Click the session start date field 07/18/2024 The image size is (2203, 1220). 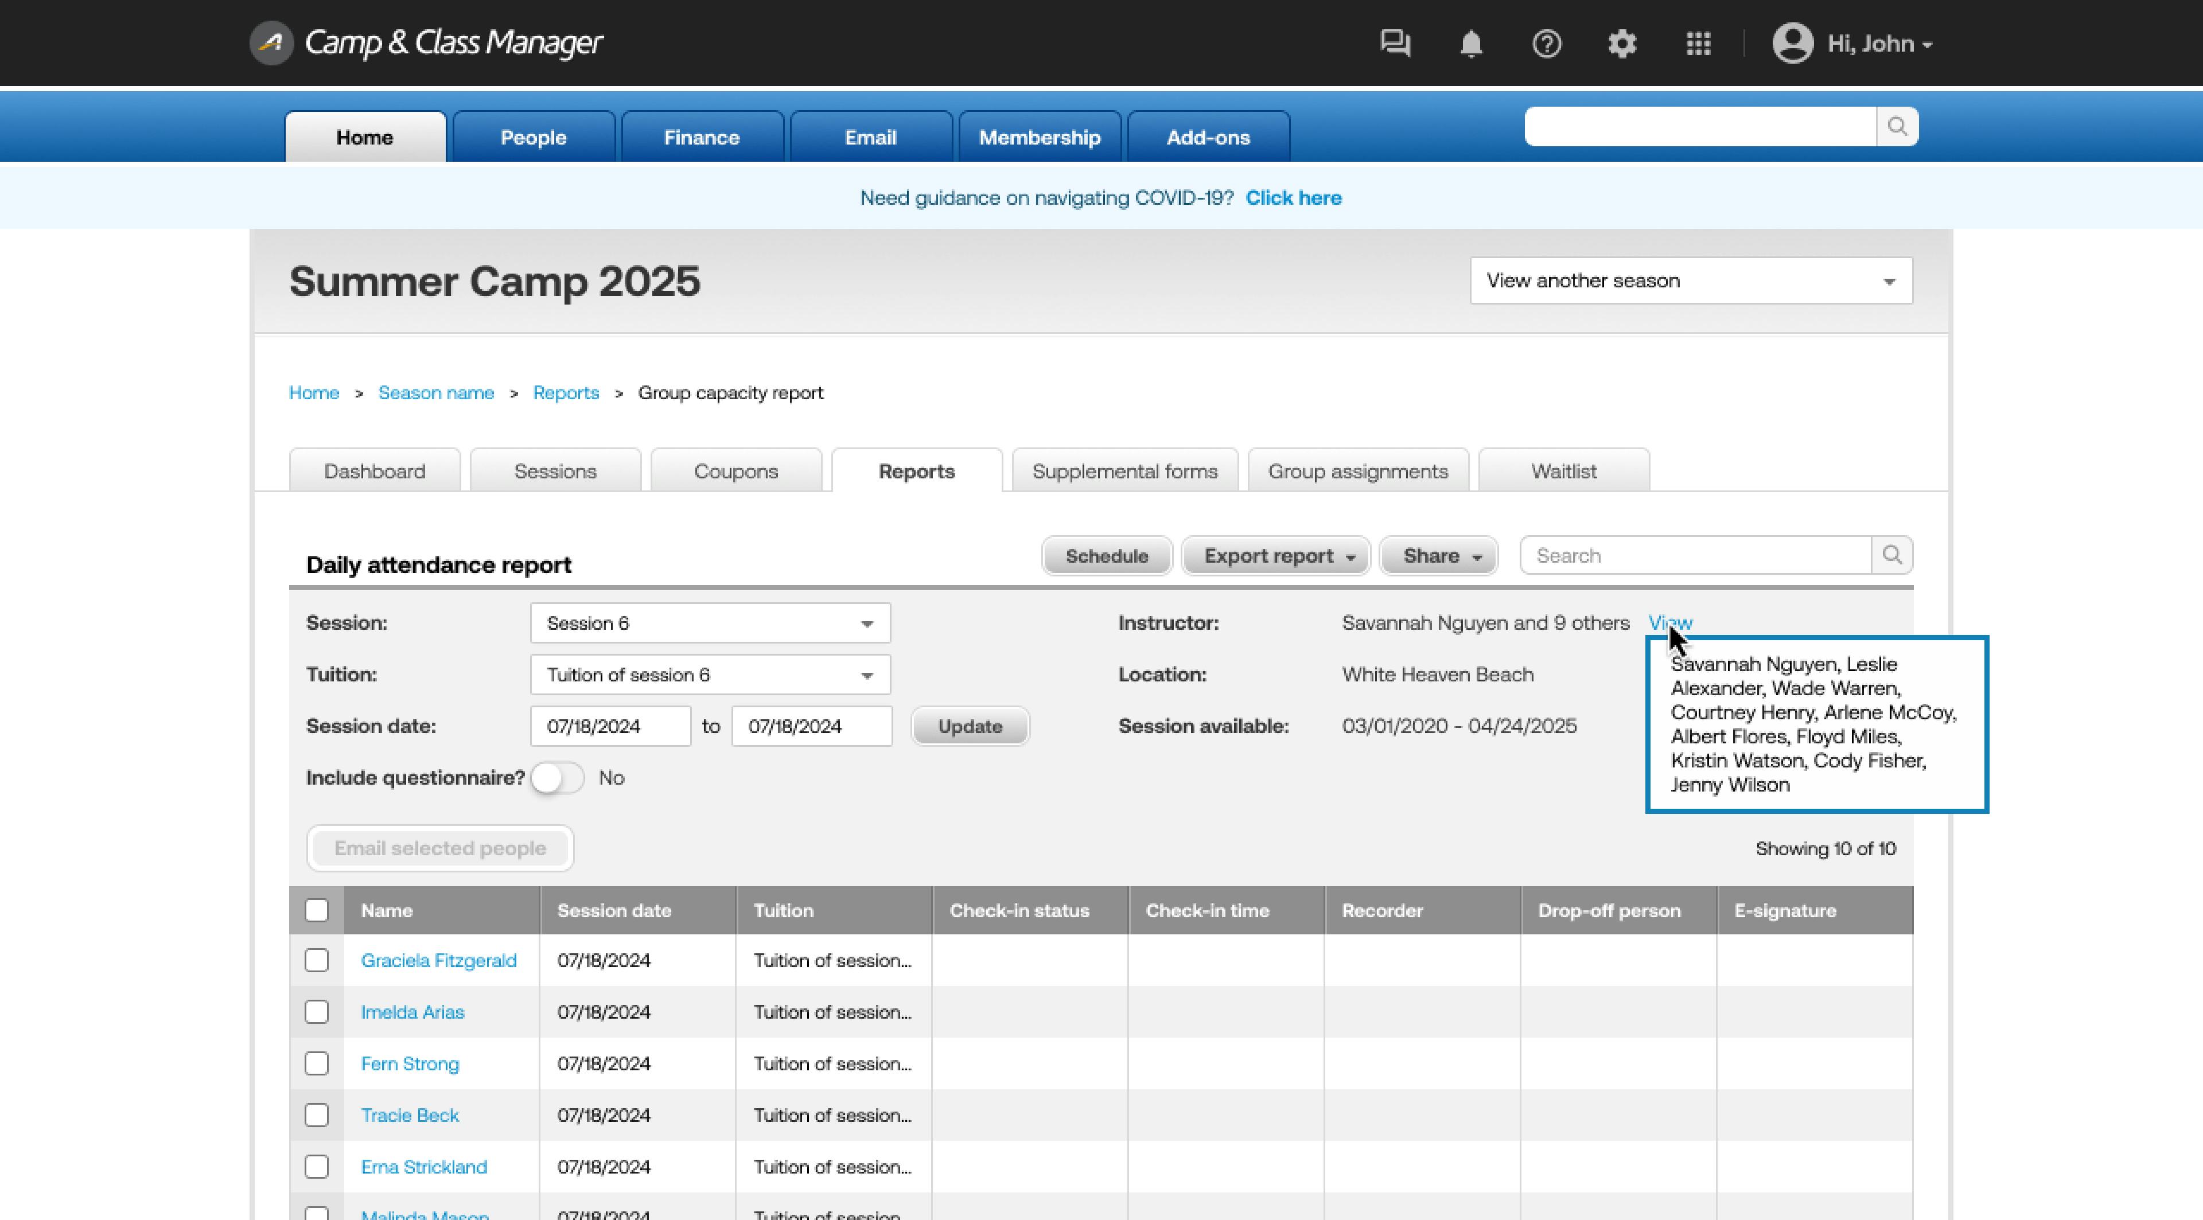click(610, 726)
